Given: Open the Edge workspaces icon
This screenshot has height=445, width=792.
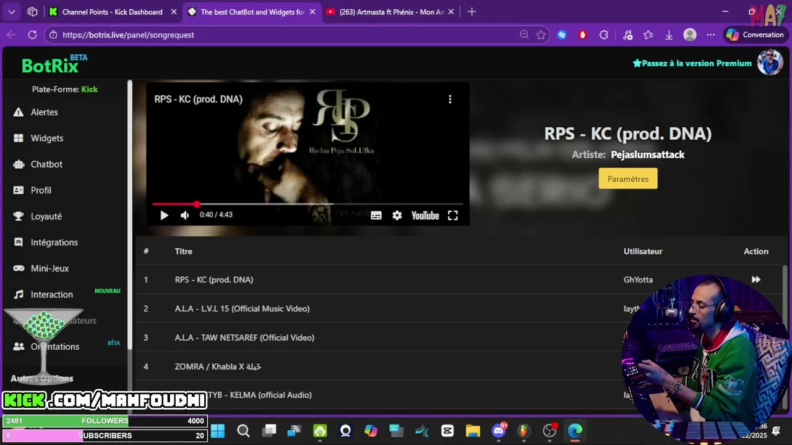Looking at the screenshot, I should coord(33,12).
